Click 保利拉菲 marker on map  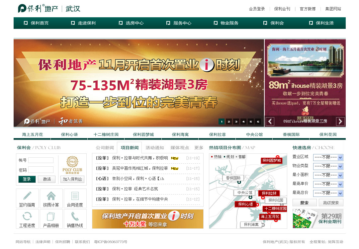(269, 193)
